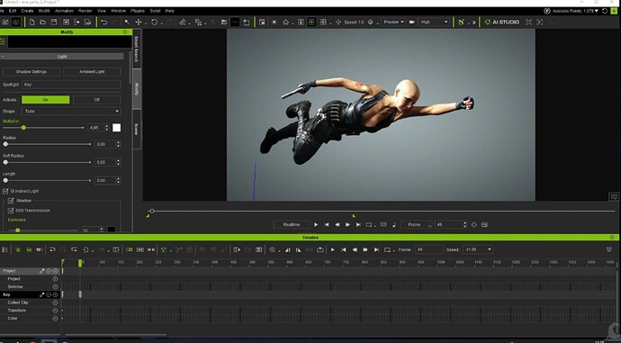Click the Spotlight name field containing Key

point(71,85)
